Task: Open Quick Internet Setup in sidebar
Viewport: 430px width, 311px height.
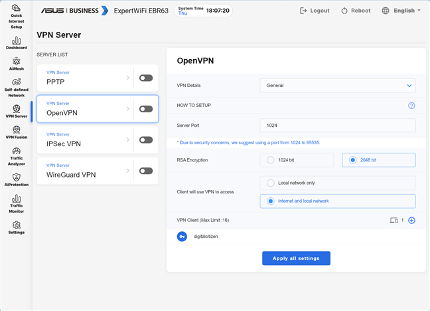Action: pos(16,19)
